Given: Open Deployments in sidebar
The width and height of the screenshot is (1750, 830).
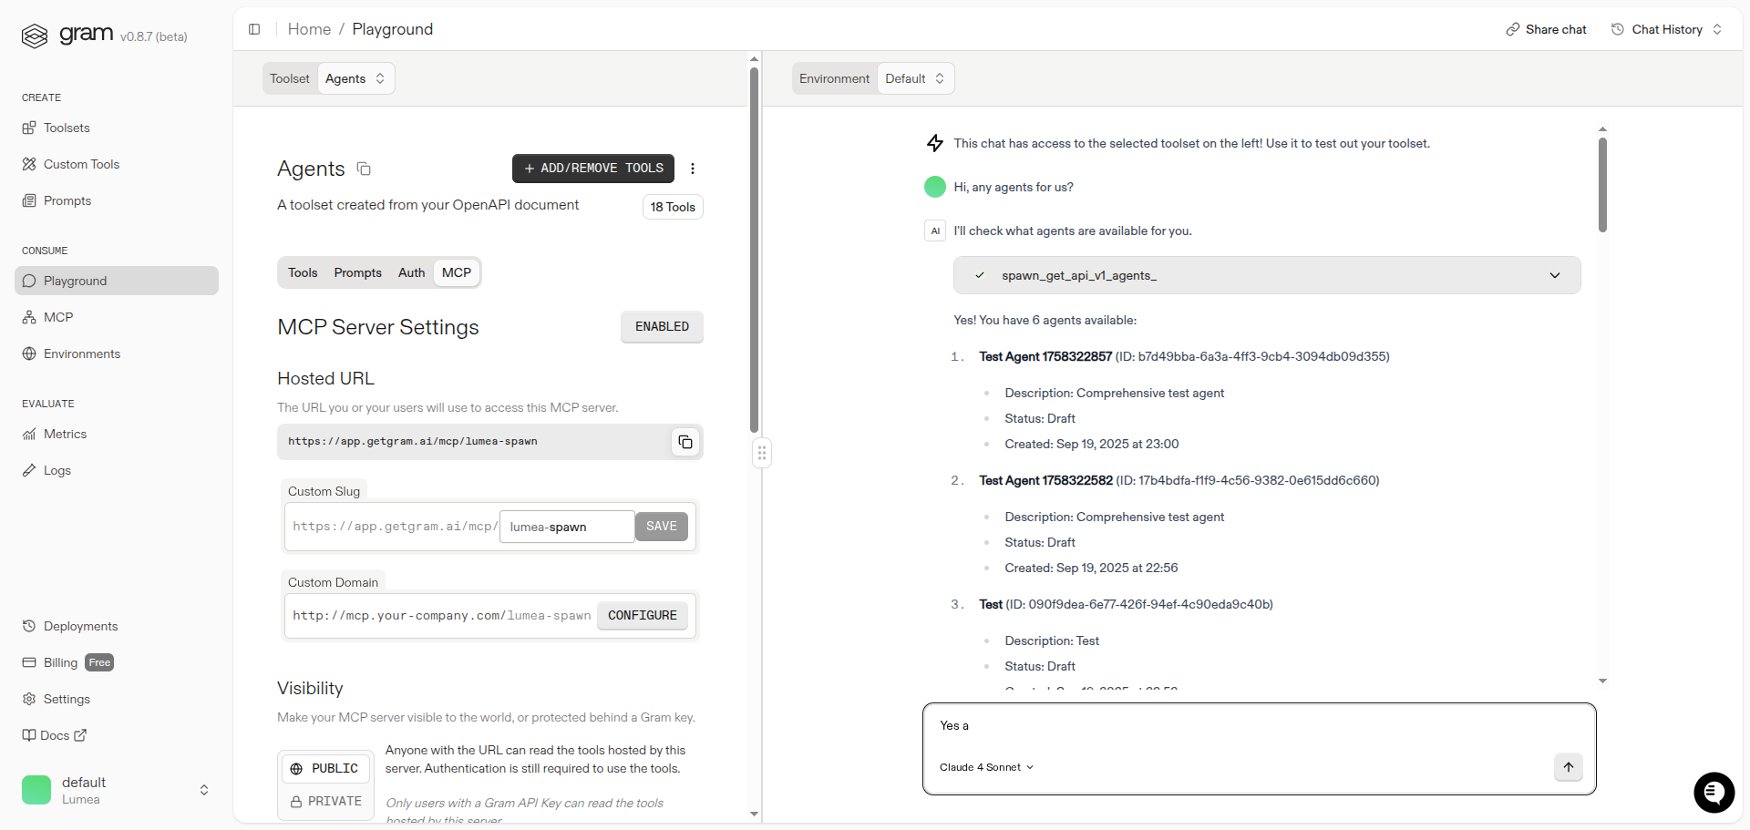Looking at the screenshot, I should [117, 626].
